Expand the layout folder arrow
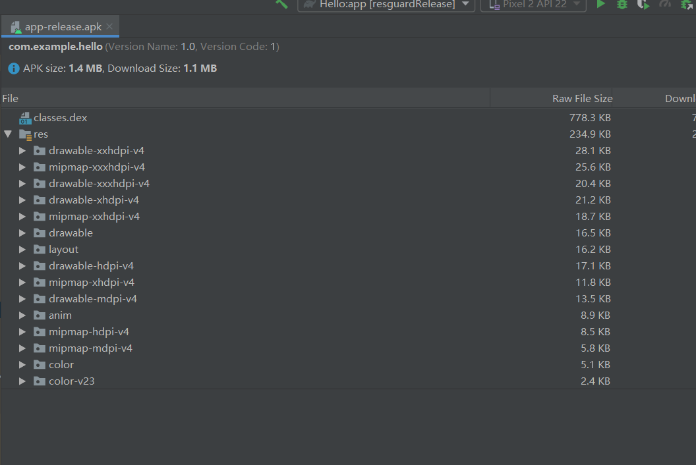This screenshot has height=465, width=696. 22,250
